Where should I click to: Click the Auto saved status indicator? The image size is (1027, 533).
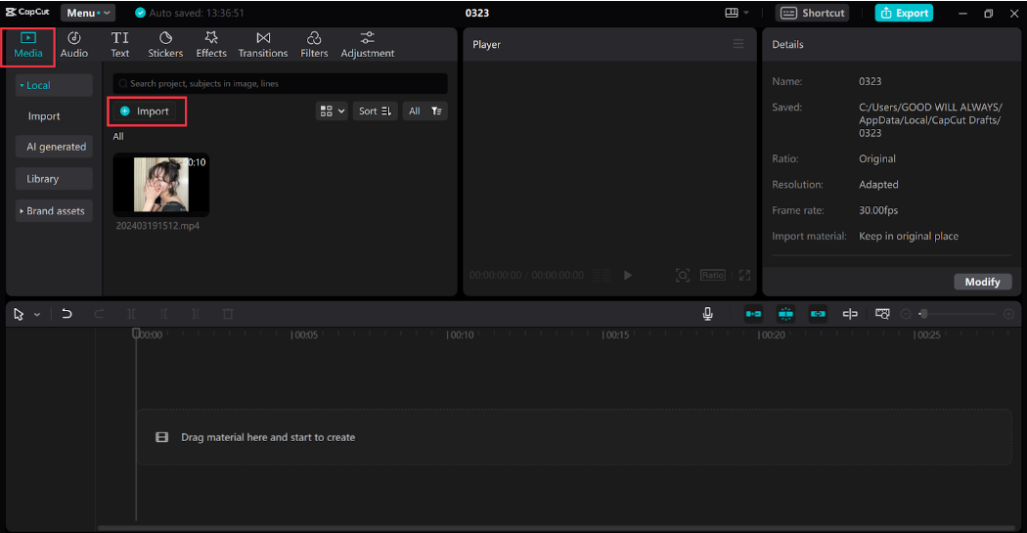coord(190,13)
